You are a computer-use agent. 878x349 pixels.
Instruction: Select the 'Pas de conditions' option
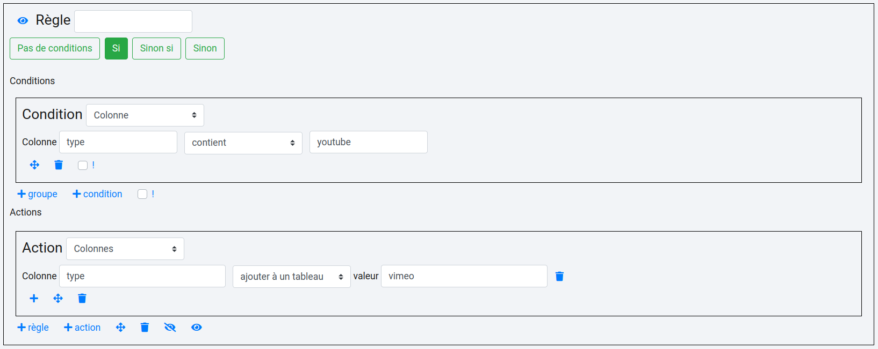(x=55, y=48)
